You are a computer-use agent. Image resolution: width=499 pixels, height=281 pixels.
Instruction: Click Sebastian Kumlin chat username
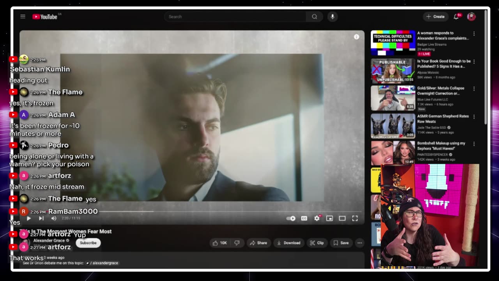(40, 69)
